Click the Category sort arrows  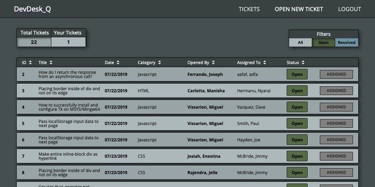[x=160, y=62]
